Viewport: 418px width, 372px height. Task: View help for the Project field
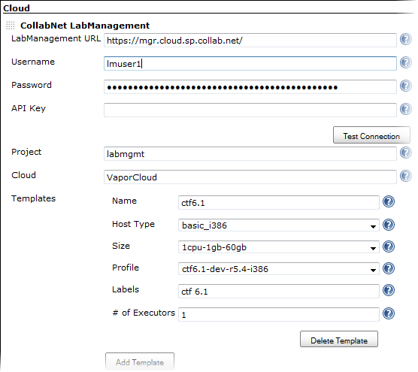click(x=405, y=153)
